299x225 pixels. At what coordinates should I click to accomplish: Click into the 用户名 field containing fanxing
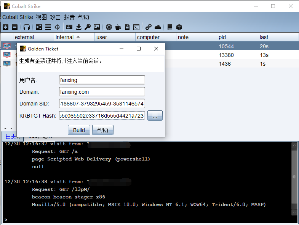[102, 80]
